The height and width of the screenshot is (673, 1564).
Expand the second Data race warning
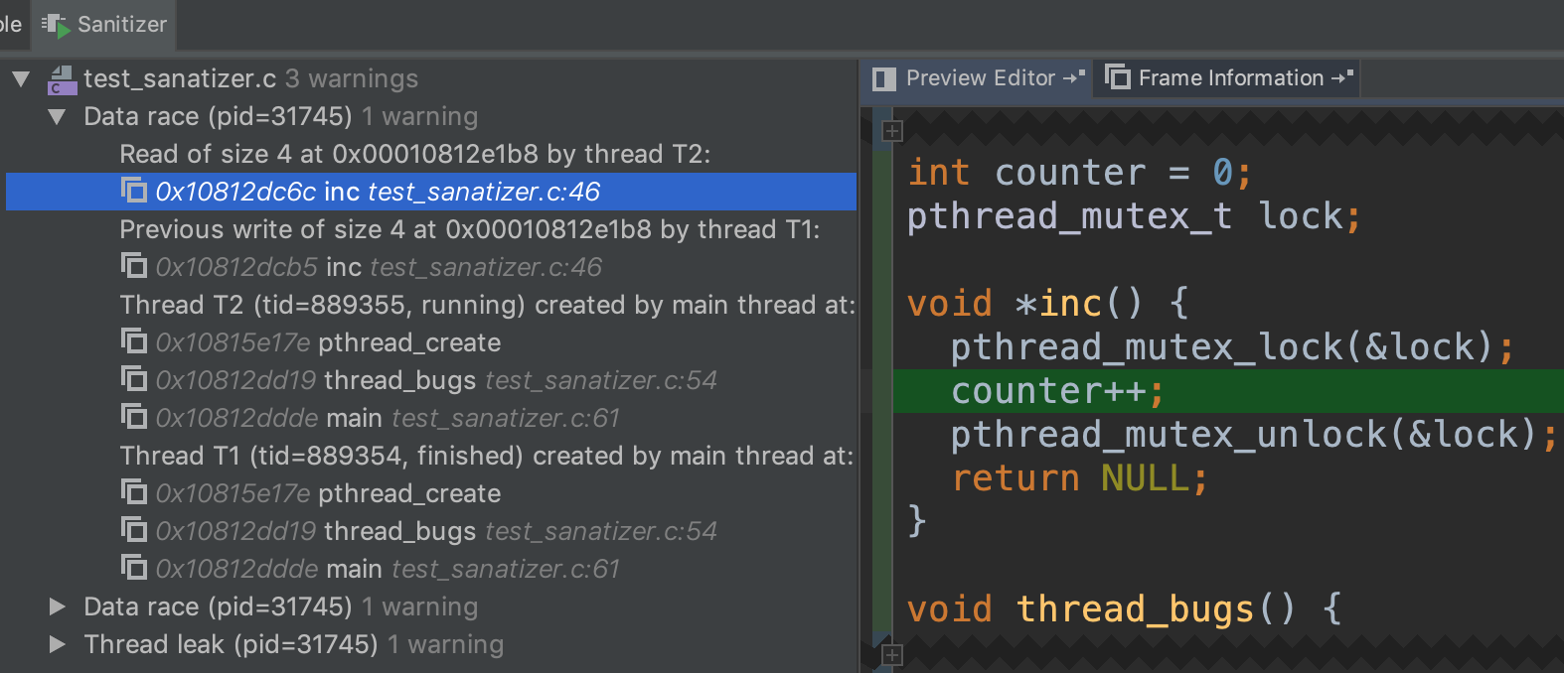58,606
